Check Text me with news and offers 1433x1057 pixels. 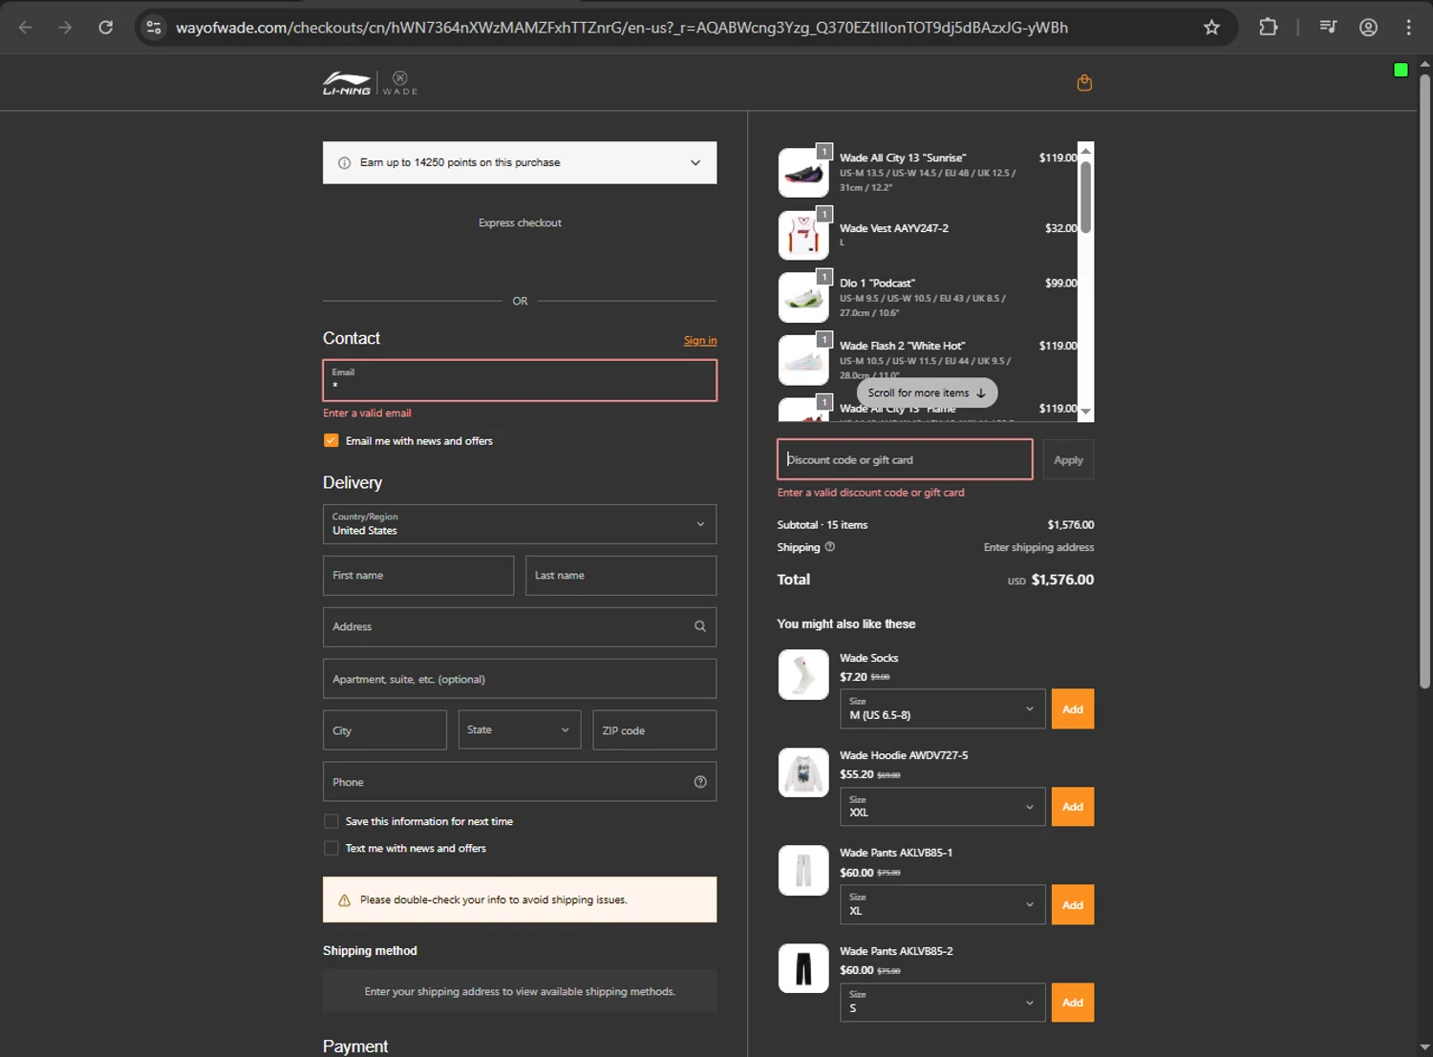332,848
